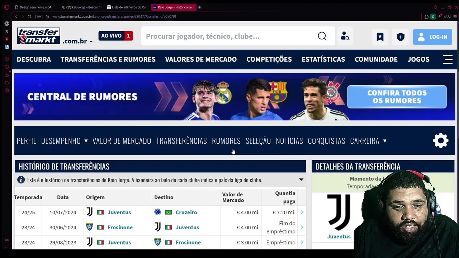459x258 pixels.
Task: Click CONFIRA TODOS OS RUMORES button
Action: pos(397,97)
